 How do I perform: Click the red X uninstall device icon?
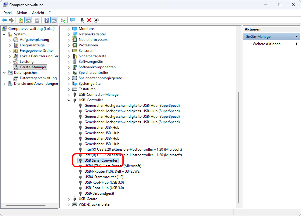(x=89, y=20)
